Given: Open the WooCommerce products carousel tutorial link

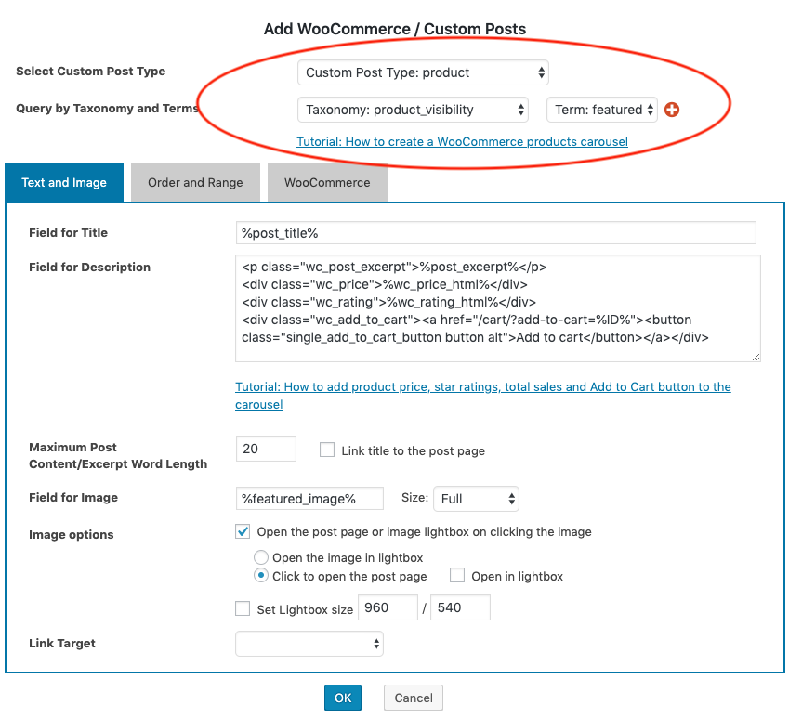Looking at the screenshot, I should pyautogui.click(x=462, y=142).
